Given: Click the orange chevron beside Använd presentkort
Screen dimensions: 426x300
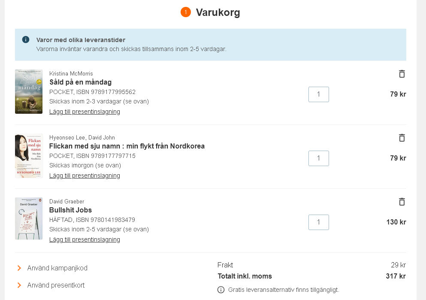Looking at the screenshot, I should tap(19, 285).
